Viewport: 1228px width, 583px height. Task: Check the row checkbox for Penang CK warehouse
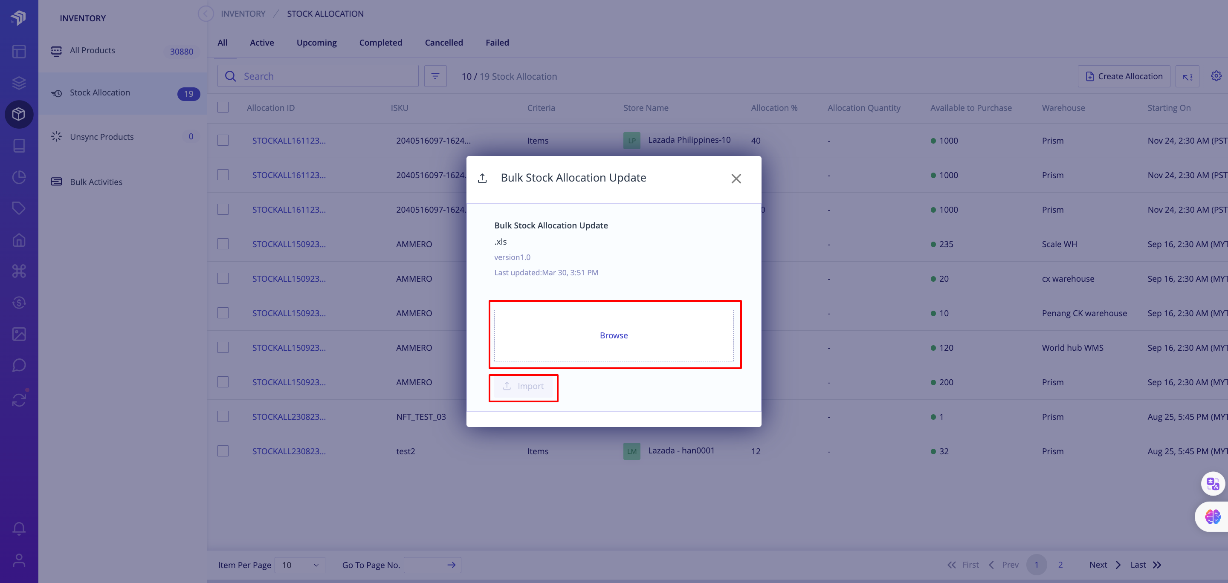click(223, 313)
